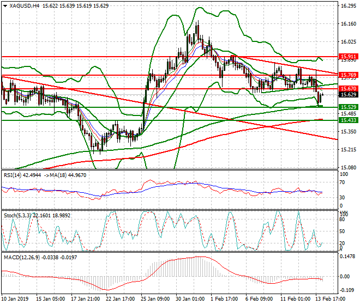Select the red 15.670 level price label

pos(349,89)
